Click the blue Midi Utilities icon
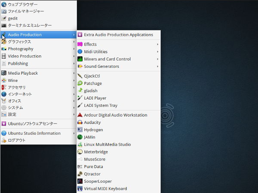Screen dimensions: 258x193 click(80, 51)
